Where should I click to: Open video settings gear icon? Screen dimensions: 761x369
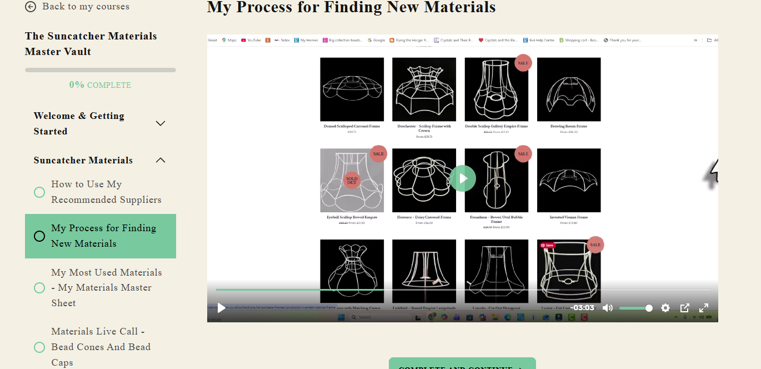click(665, 308)
